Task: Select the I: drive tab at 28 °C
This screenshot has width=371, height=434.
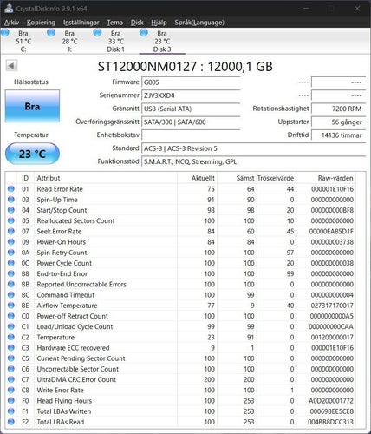Action: 69,41
